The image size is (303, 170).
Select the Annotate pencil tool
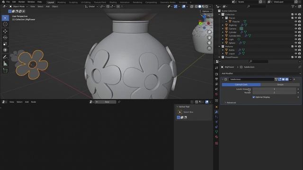(5, 57)
